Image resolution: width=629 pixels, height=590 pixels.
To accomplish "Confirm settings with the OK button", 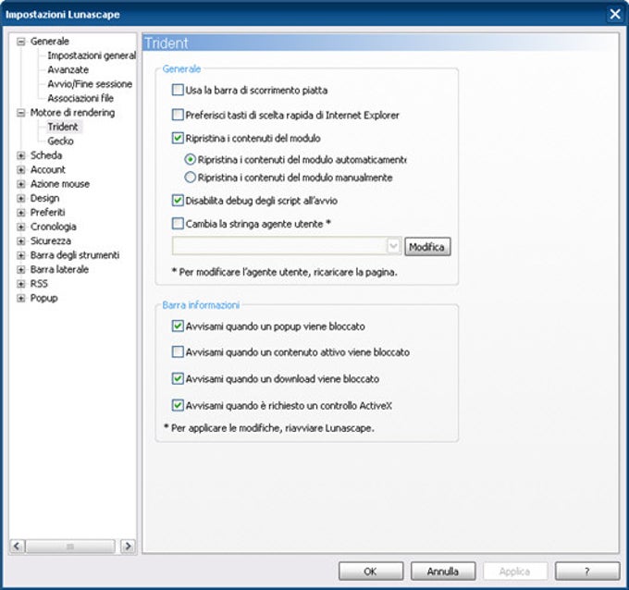I will [x=371, y=572].
